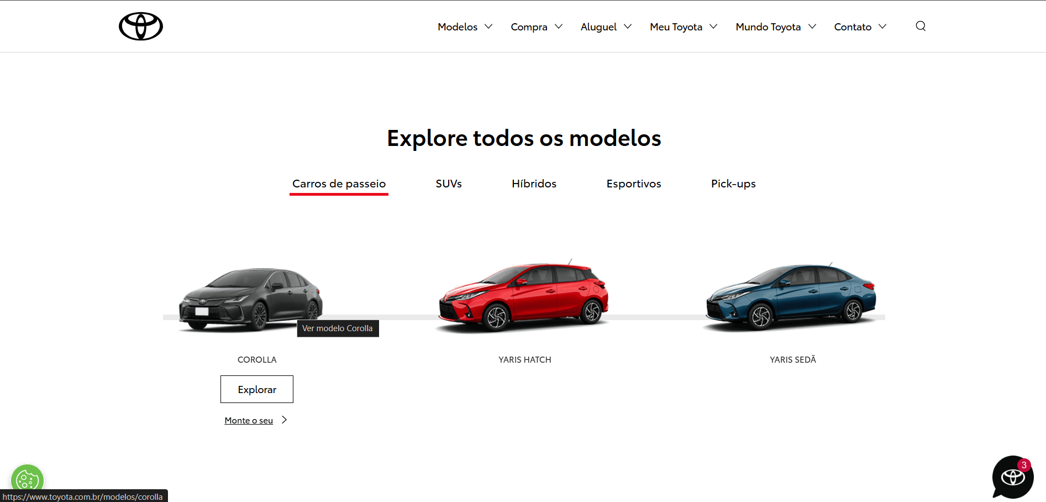Screen dimensions: 1046x502
Task: Open the Meu Toyota menu
Action: (x=683, y=27)
